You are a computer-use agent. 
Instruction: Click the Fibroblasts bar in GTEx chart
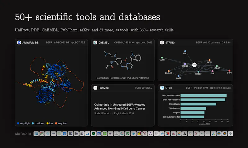[198, 104]
